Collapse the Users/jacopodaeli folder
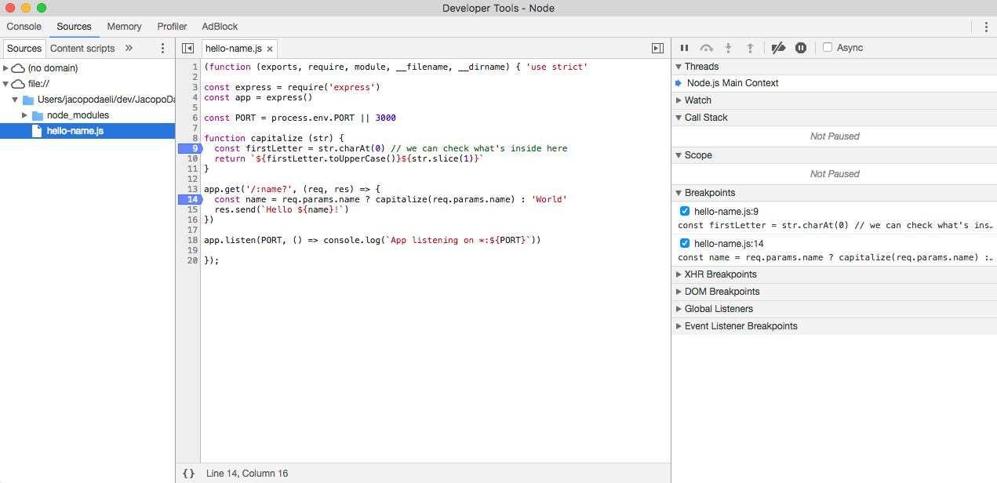This screenshot has width=997, height=483. click(15, 100)
